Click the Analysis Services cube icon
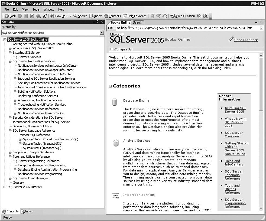Viewport: 266px width, 221px height. coord(116,143)
